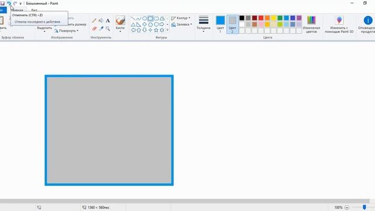Pick the pink rose color swatch
375x211 pixels.
[261, 24]
